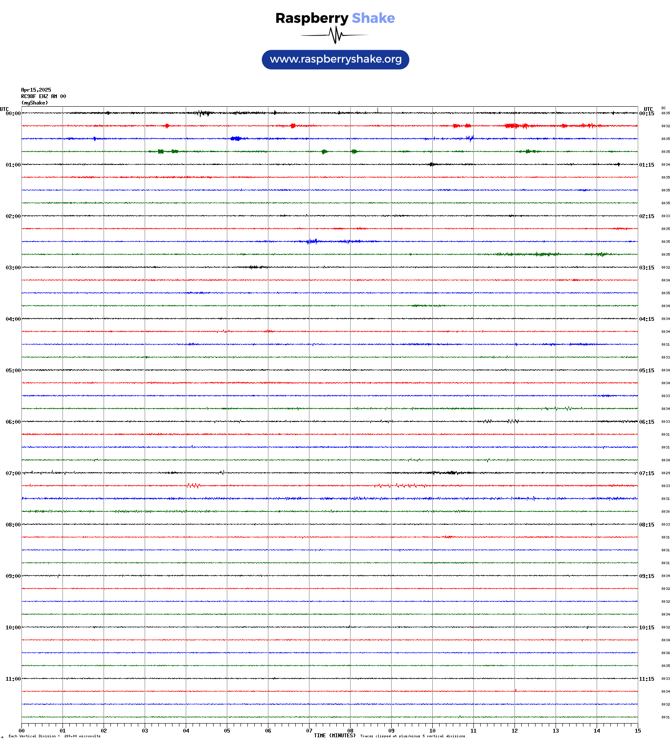Click the 02:15 right time label
The width and height of the screenshot is (672, 742).
coord(647,216)
